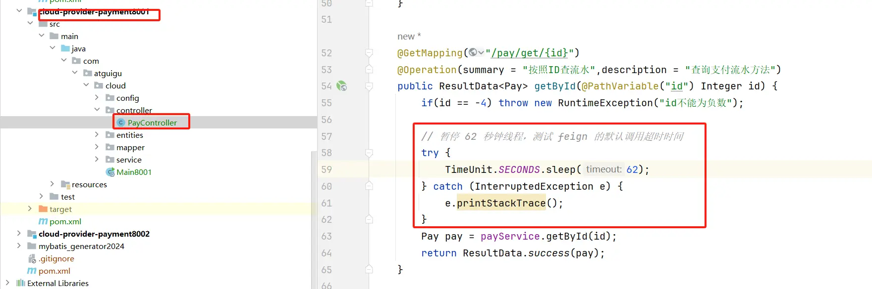Click the Maven pom.xml under payment8001 module
Viewport: 872px width, 289px height.
coord(65,221)
